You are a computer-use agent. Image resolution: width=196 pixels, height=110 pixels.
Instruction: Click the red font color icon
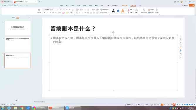click(63, 13)
